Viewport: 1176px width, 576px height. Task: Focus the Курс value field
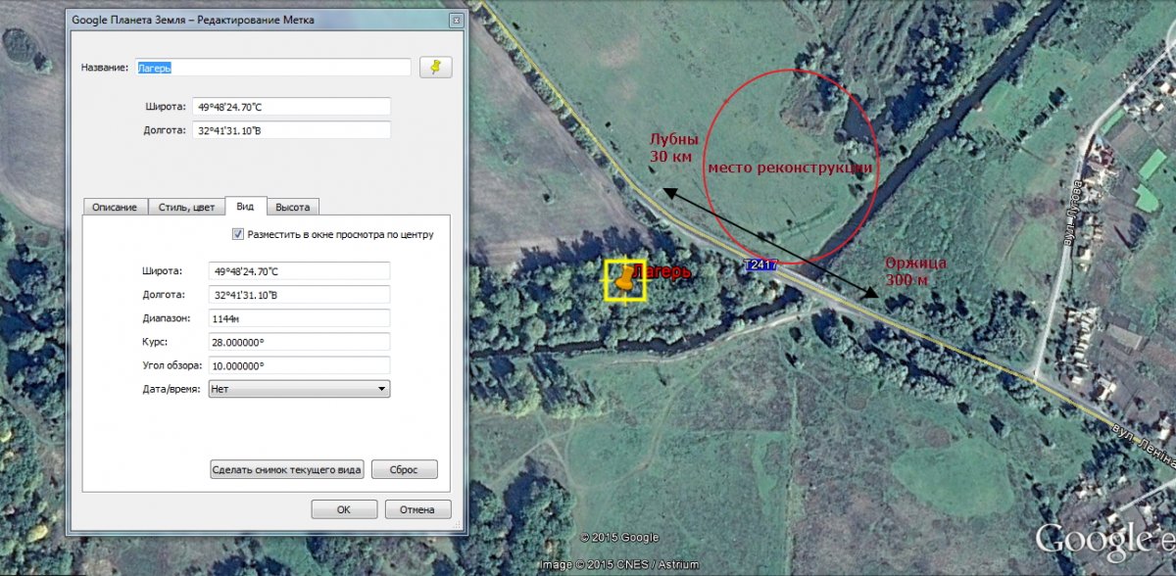click(x=299, y=342)
